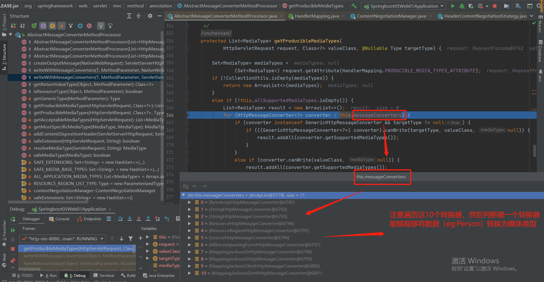Toggle sort by visibility in the Structure panel
This screenshot has height=282, width=544.
(x=13, y=26)
